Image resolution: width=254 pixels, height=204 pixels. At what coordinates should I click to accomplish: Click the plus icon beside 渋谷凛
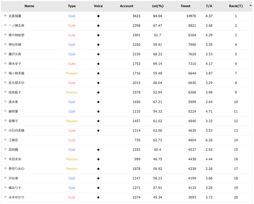[5, 178]
